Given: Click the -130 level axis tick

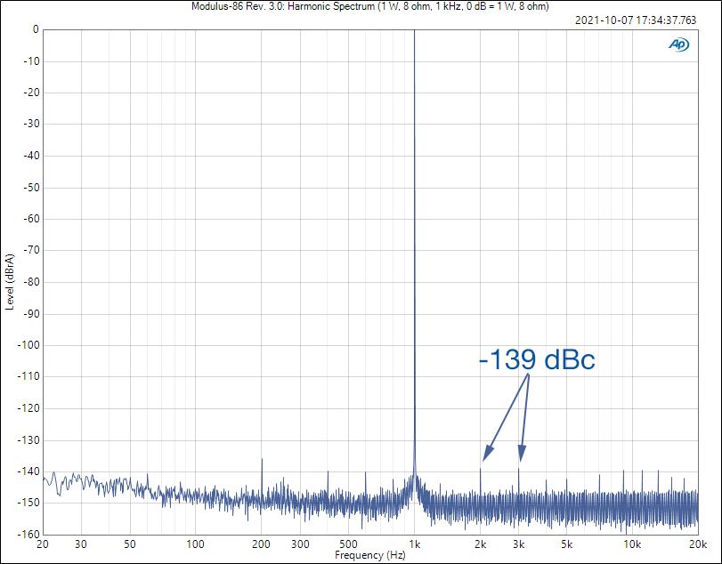Looking at the screenshot, I should [28, 439].
